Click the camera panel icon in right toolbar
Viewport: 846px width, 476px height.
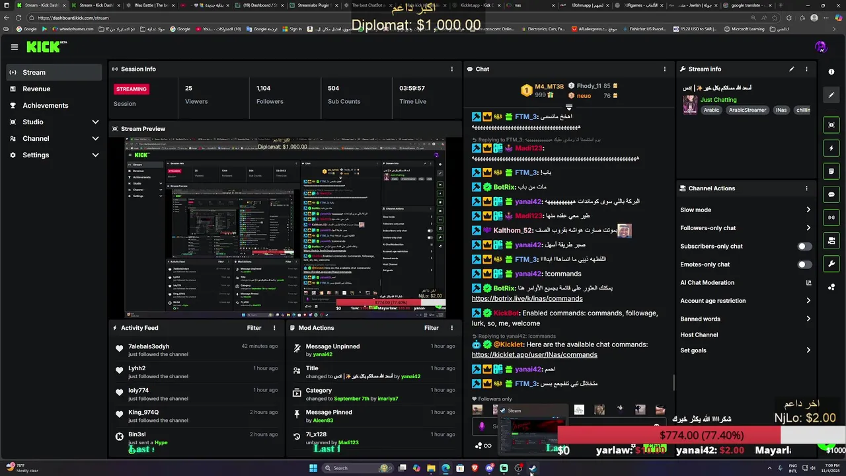click(x=831, y=241)
